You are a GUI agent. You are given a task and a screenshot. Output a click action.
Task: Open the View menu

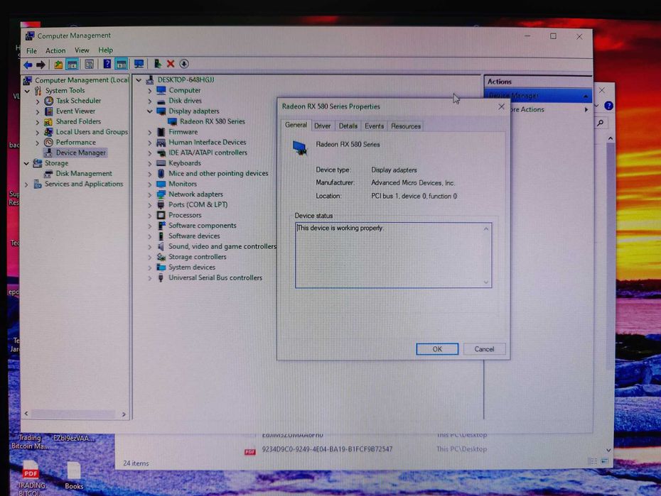(82, 50)
